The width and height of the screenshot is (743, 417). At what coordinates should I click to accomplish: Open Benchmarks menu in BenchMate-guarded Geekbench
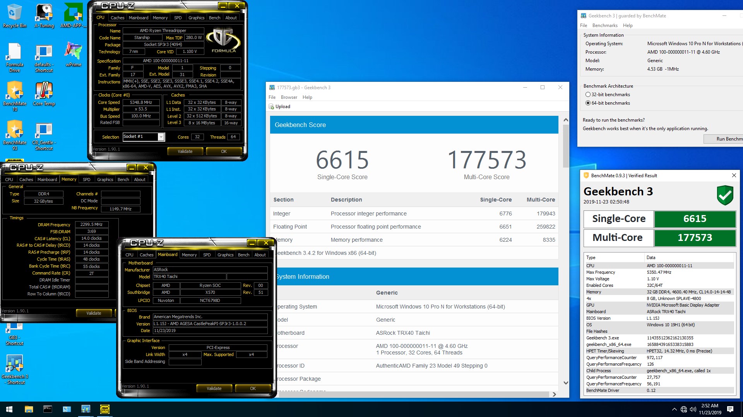pos(605,25)
